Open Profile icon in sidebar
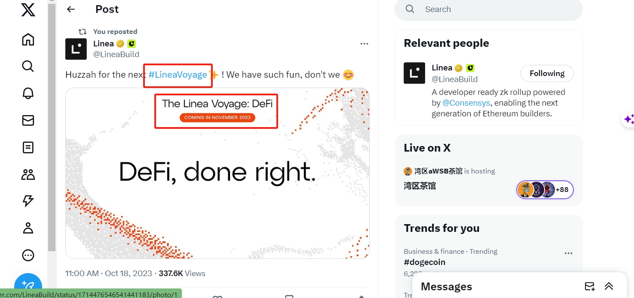Viewport: 634px width, 298px height. (28, 228)
